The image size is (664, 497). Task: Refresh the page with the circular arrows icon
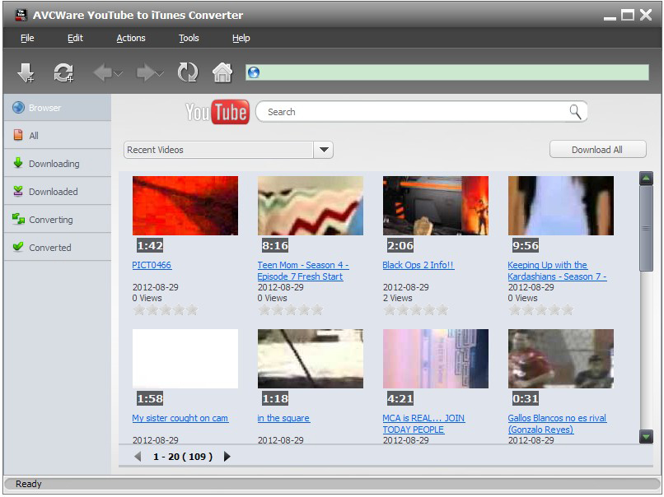click(188, 72)
